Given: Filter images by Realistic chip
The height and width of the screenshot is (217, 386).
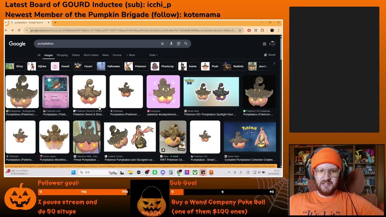Looking at the screenshot, I should point(234,66).
